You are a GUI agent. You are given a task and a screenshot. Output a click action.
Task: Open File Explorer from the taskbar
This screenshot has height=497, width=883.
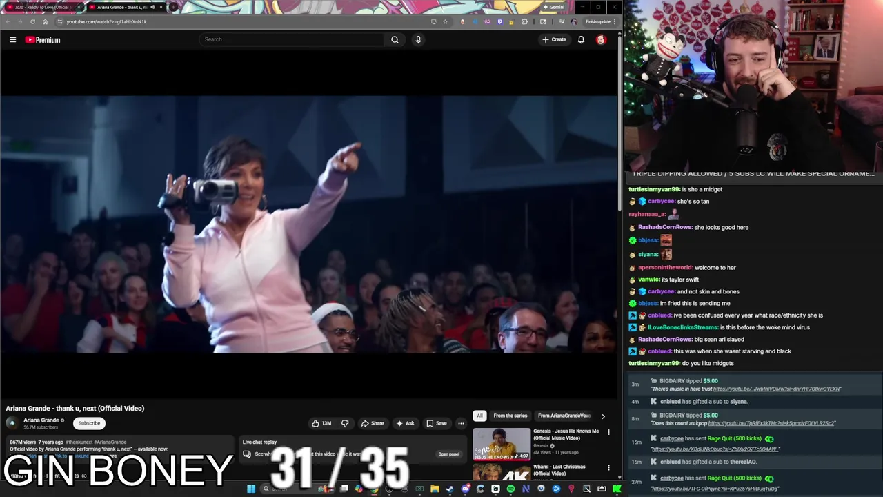pos(435,489)
